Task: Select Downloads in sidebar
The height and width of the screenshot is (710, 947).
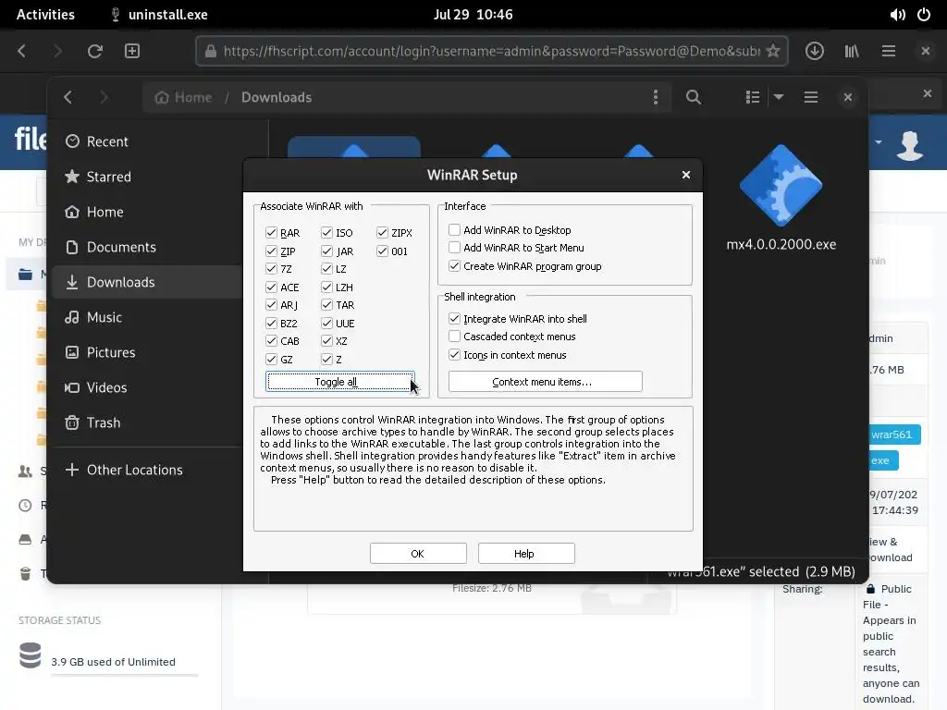Action: (x=147, y=282)
